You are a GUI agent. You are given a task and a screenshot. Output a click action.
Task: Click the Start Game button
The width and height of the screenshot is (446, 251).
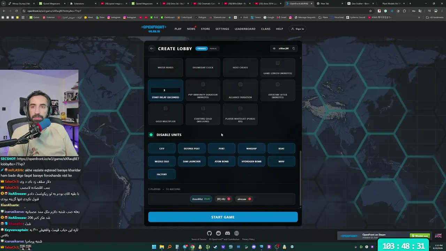tap(223, 217)
